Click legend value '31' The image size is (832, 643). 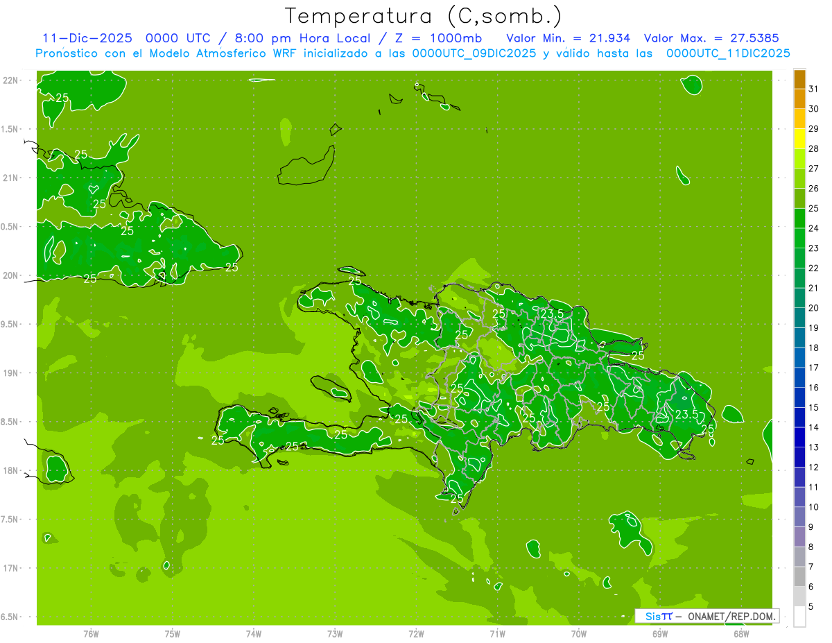tap(814, 89)
